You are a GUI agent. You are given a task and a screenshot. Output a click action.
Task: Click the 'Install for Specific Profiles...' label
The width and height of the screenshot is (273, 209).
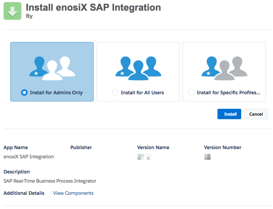[228, 92]
